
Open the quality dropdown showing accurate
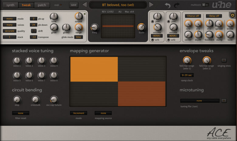[9, 31]
